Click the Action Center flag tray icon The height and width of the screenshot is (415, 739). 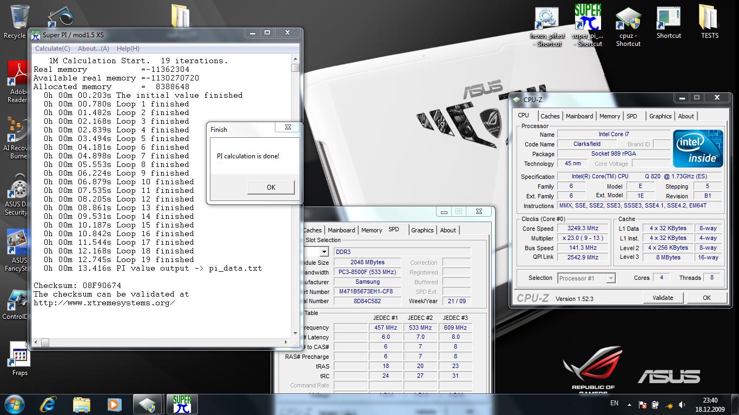click(643, 405)
